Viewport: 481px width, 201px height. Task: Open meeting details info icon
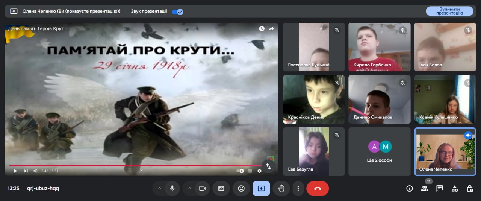pyautogui.click(x=410, y=189)
